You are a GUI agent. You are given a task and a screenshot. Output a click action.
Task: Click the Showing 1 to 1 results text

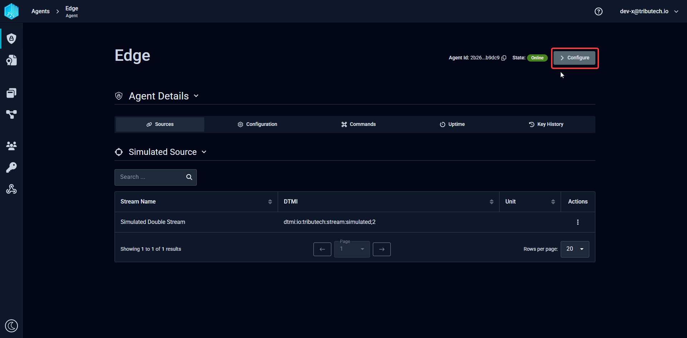click(151, 249)
